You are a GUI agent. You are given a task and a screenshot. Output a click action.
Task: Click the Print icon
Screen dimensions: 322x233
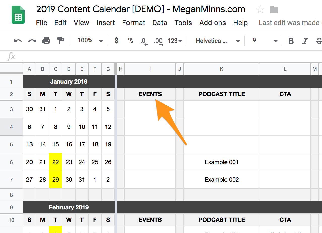tap(46, 41)
